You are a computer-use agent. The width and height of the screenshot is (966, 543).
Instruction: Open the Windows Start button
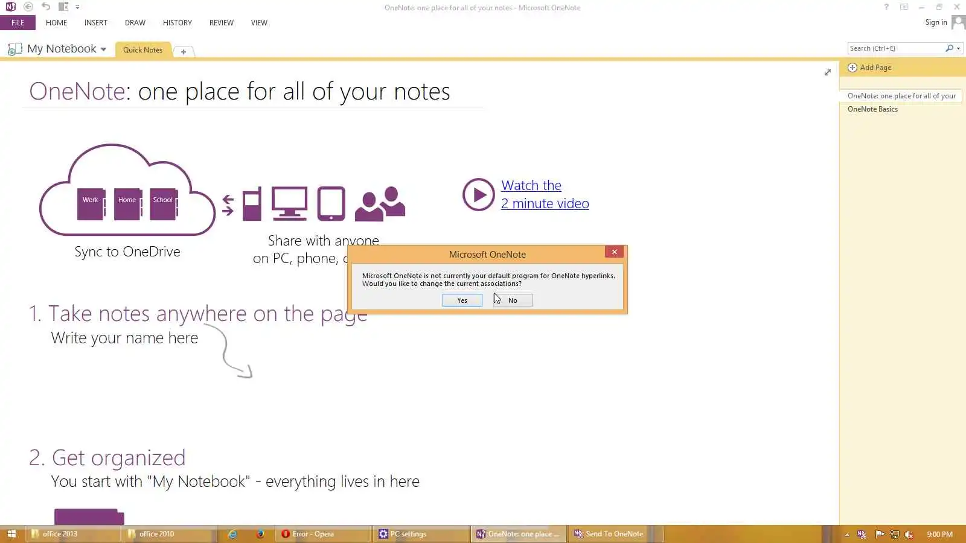coord(11,534)
